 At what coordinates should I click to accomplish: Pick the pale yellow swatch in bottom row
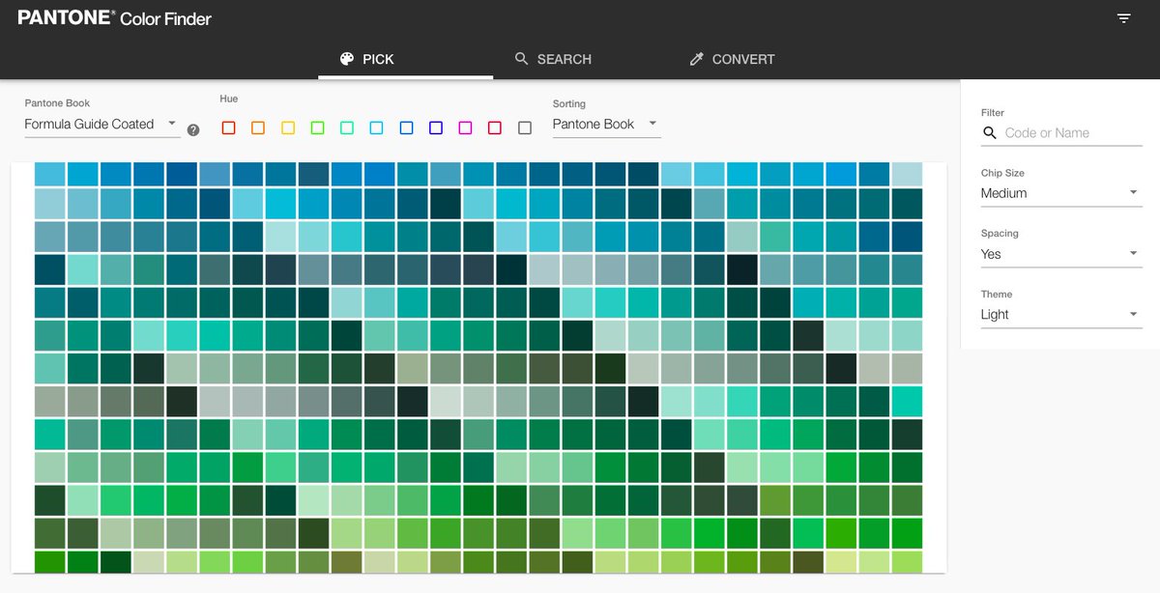coord(841,562)
